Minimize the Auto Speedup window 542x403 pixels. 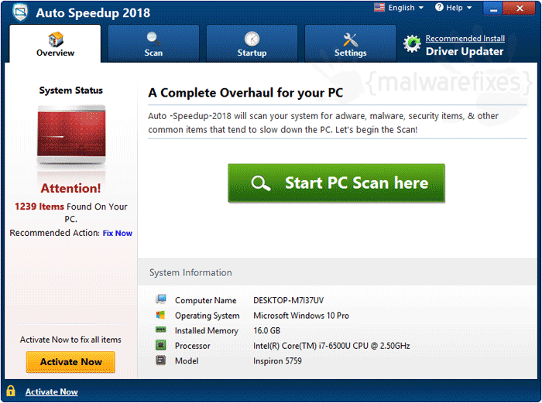click(493, 9)
